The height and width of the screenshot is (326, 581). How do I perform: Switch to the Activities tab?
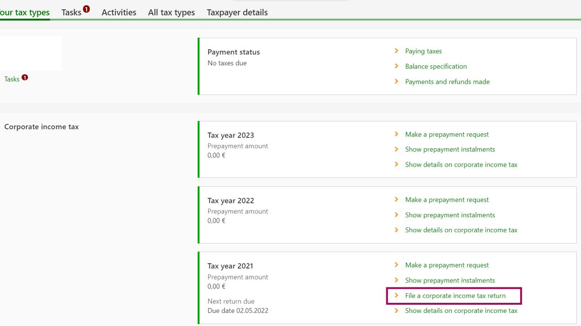(119, 13)
